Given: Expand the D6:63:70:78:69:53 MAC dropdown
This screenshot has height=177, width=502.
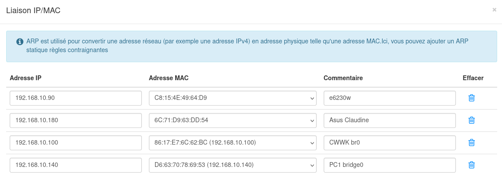Looking at the screenshot, I should point(232,165).
